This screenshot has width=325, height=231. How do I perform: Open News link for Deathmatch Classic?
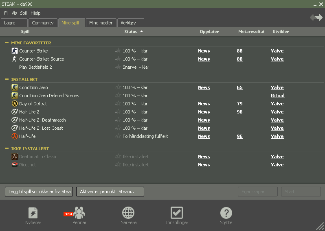(x=204, y=157)
